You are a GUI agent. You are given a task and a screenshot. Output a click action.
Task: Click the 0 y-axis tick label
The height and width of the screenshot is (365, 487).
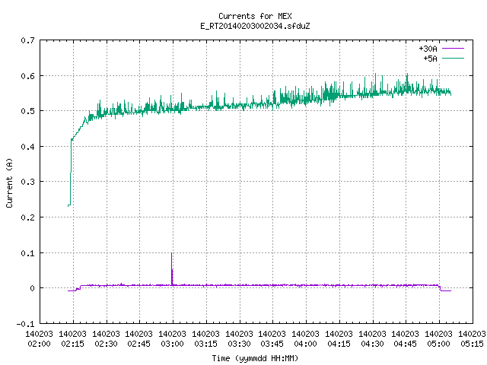point(32,288)
